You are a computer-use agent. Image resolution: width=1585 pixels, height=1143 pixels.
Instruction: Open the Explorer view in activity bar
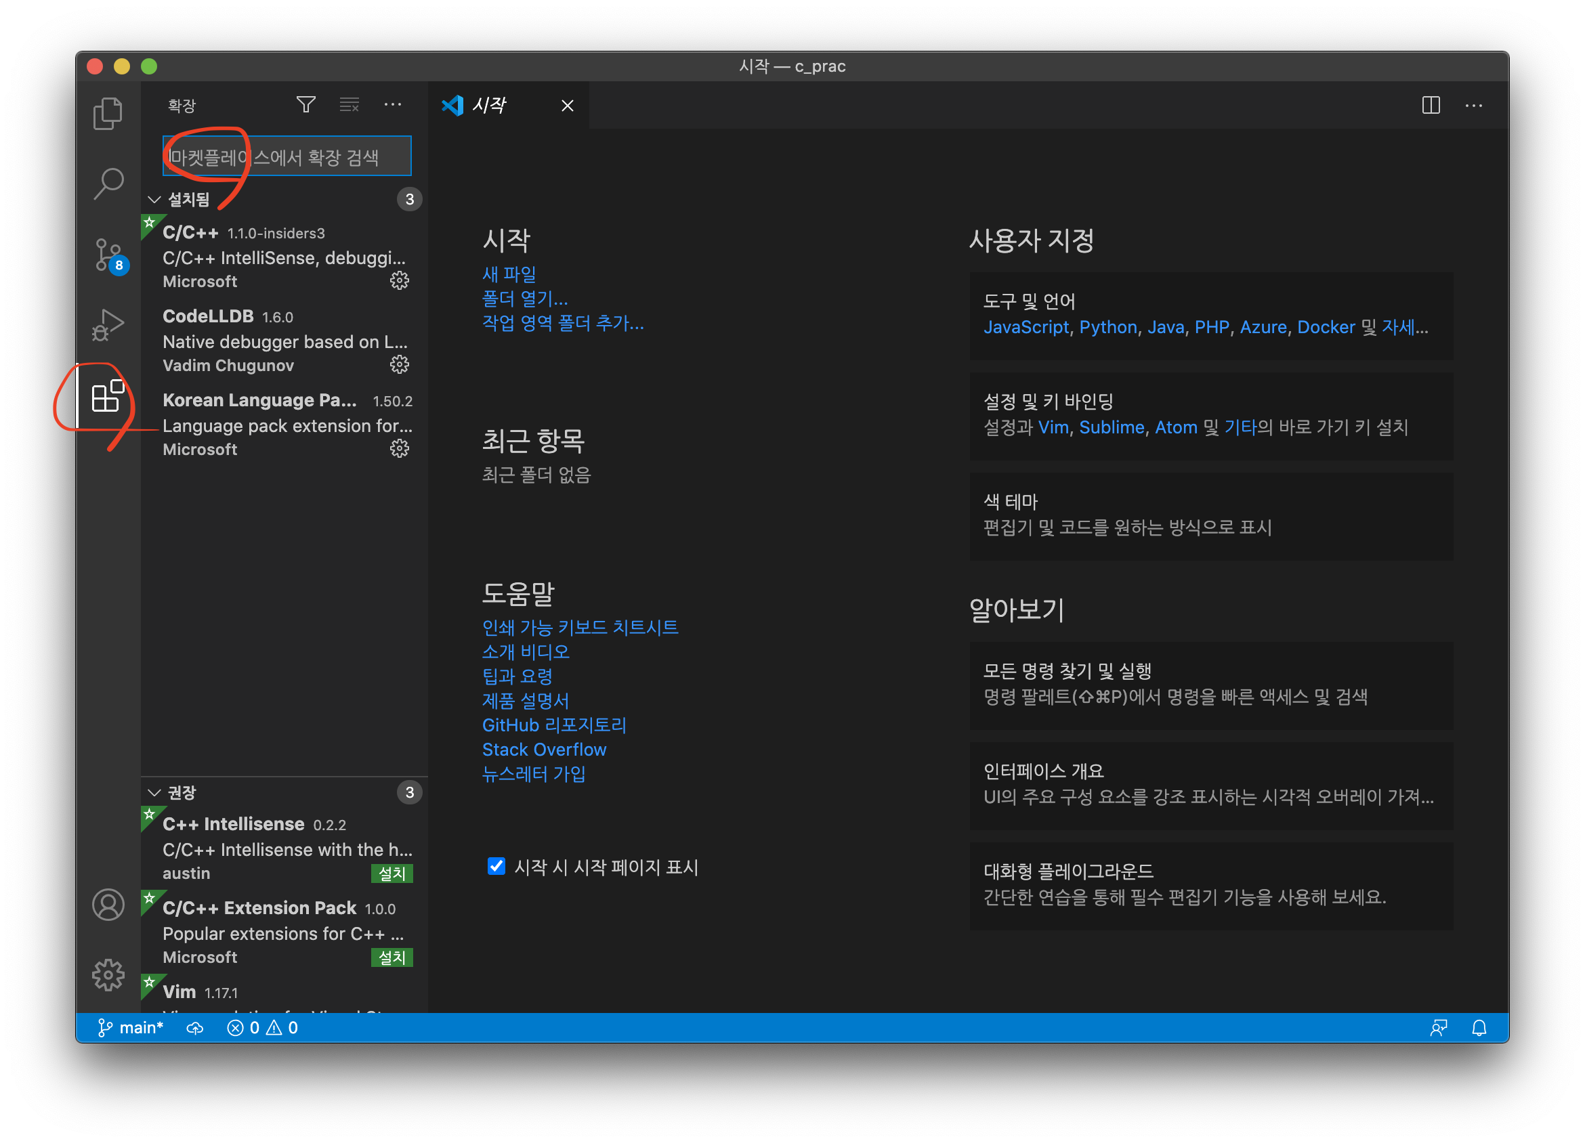coord(108,113)
